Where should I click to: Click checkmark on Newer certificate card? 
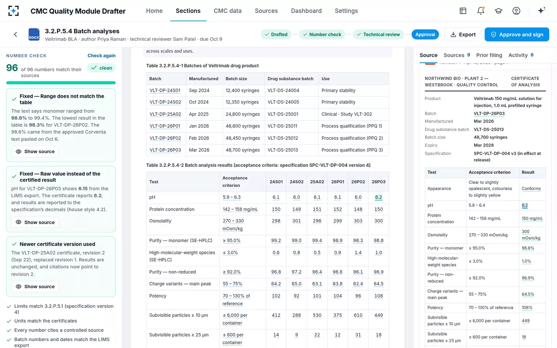[14, 244]
